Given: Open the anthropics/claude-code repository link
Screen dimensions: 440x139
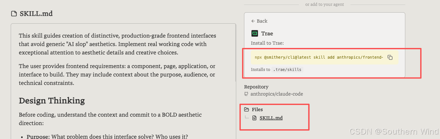Looking at the screenshot, I should [277, 94].
